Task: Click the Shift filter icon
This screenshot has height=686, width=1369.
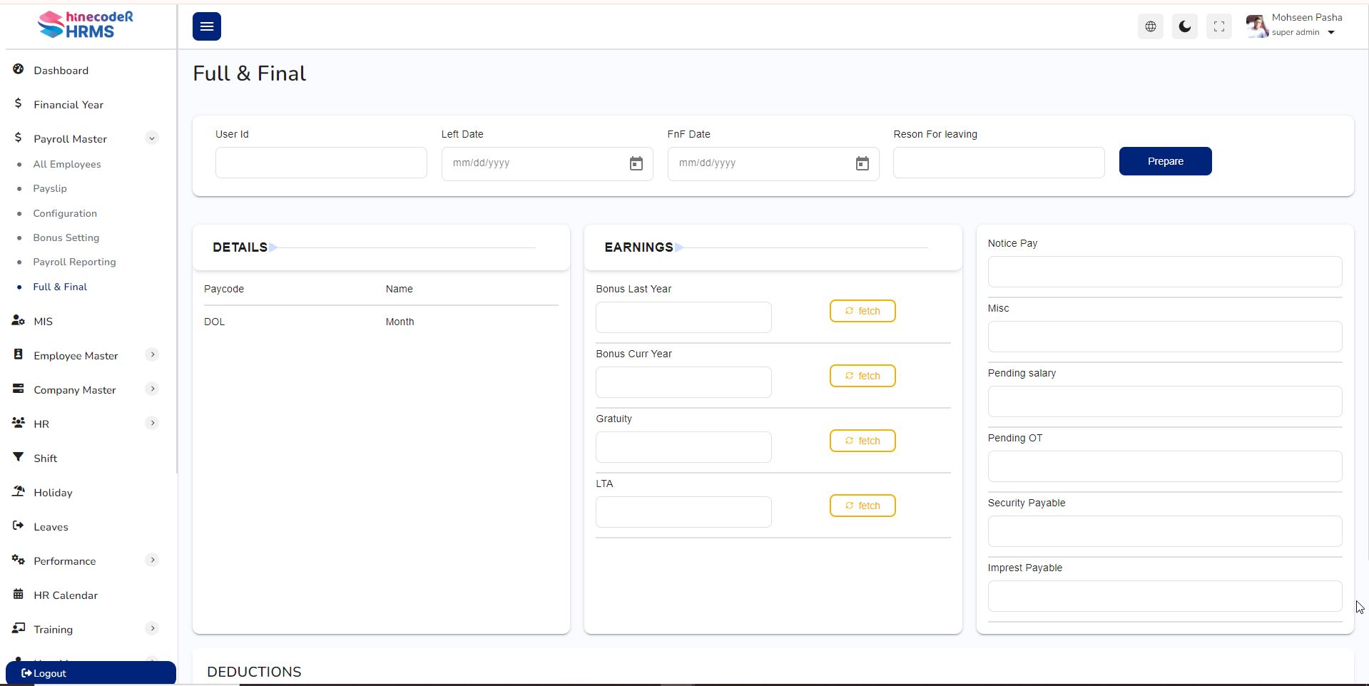Action: click(19, 457)
